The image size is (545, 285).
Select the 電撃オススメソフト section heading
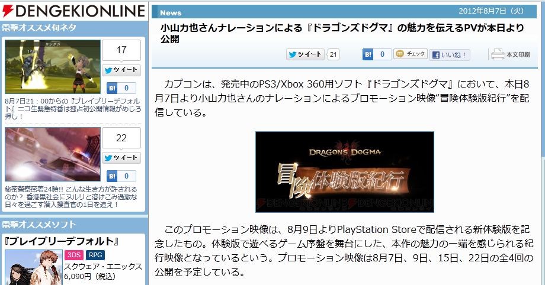[39, 225]
